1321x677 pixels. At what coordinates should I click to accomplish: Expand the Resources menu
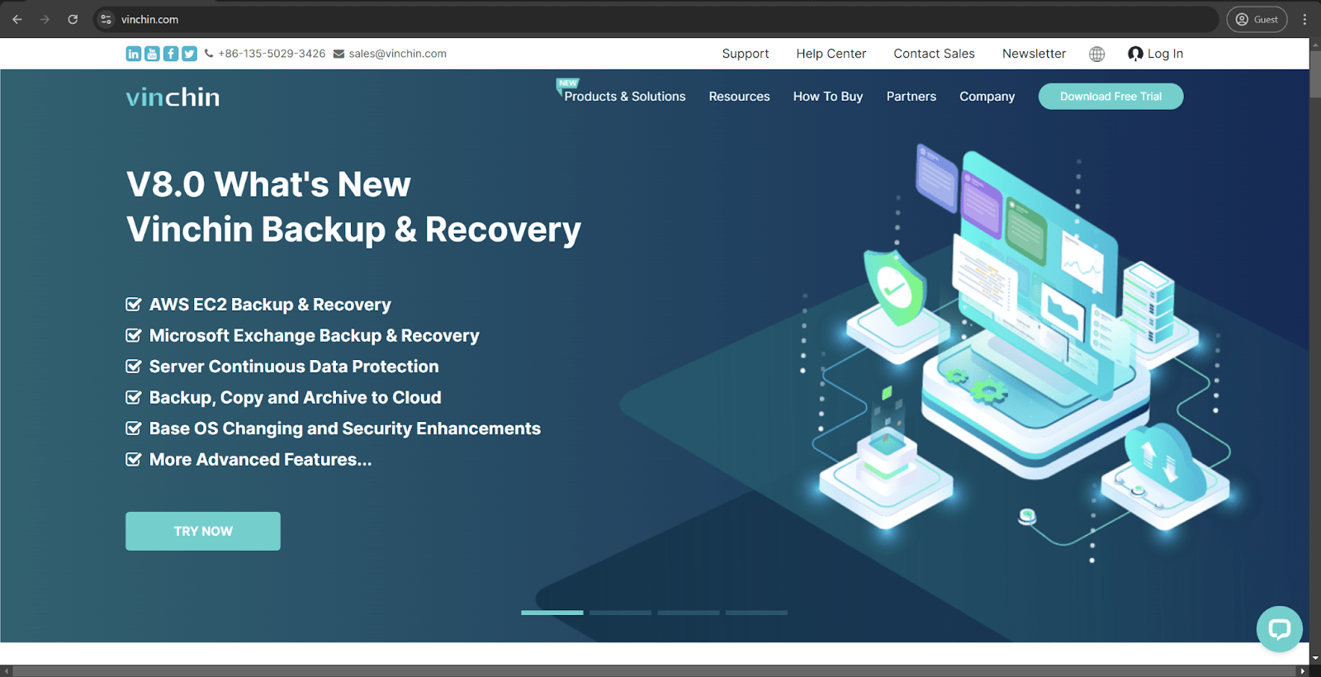point(739,97)
